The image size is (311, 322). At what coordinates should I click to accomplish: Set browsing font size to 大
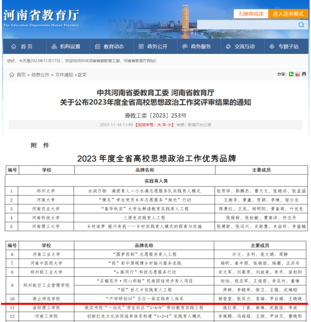point(159,125)
